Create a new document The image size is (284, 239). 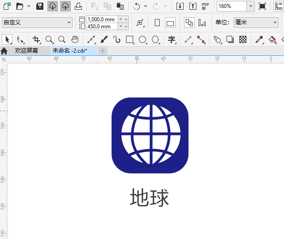pyautogui.click(x=7, y=6)
